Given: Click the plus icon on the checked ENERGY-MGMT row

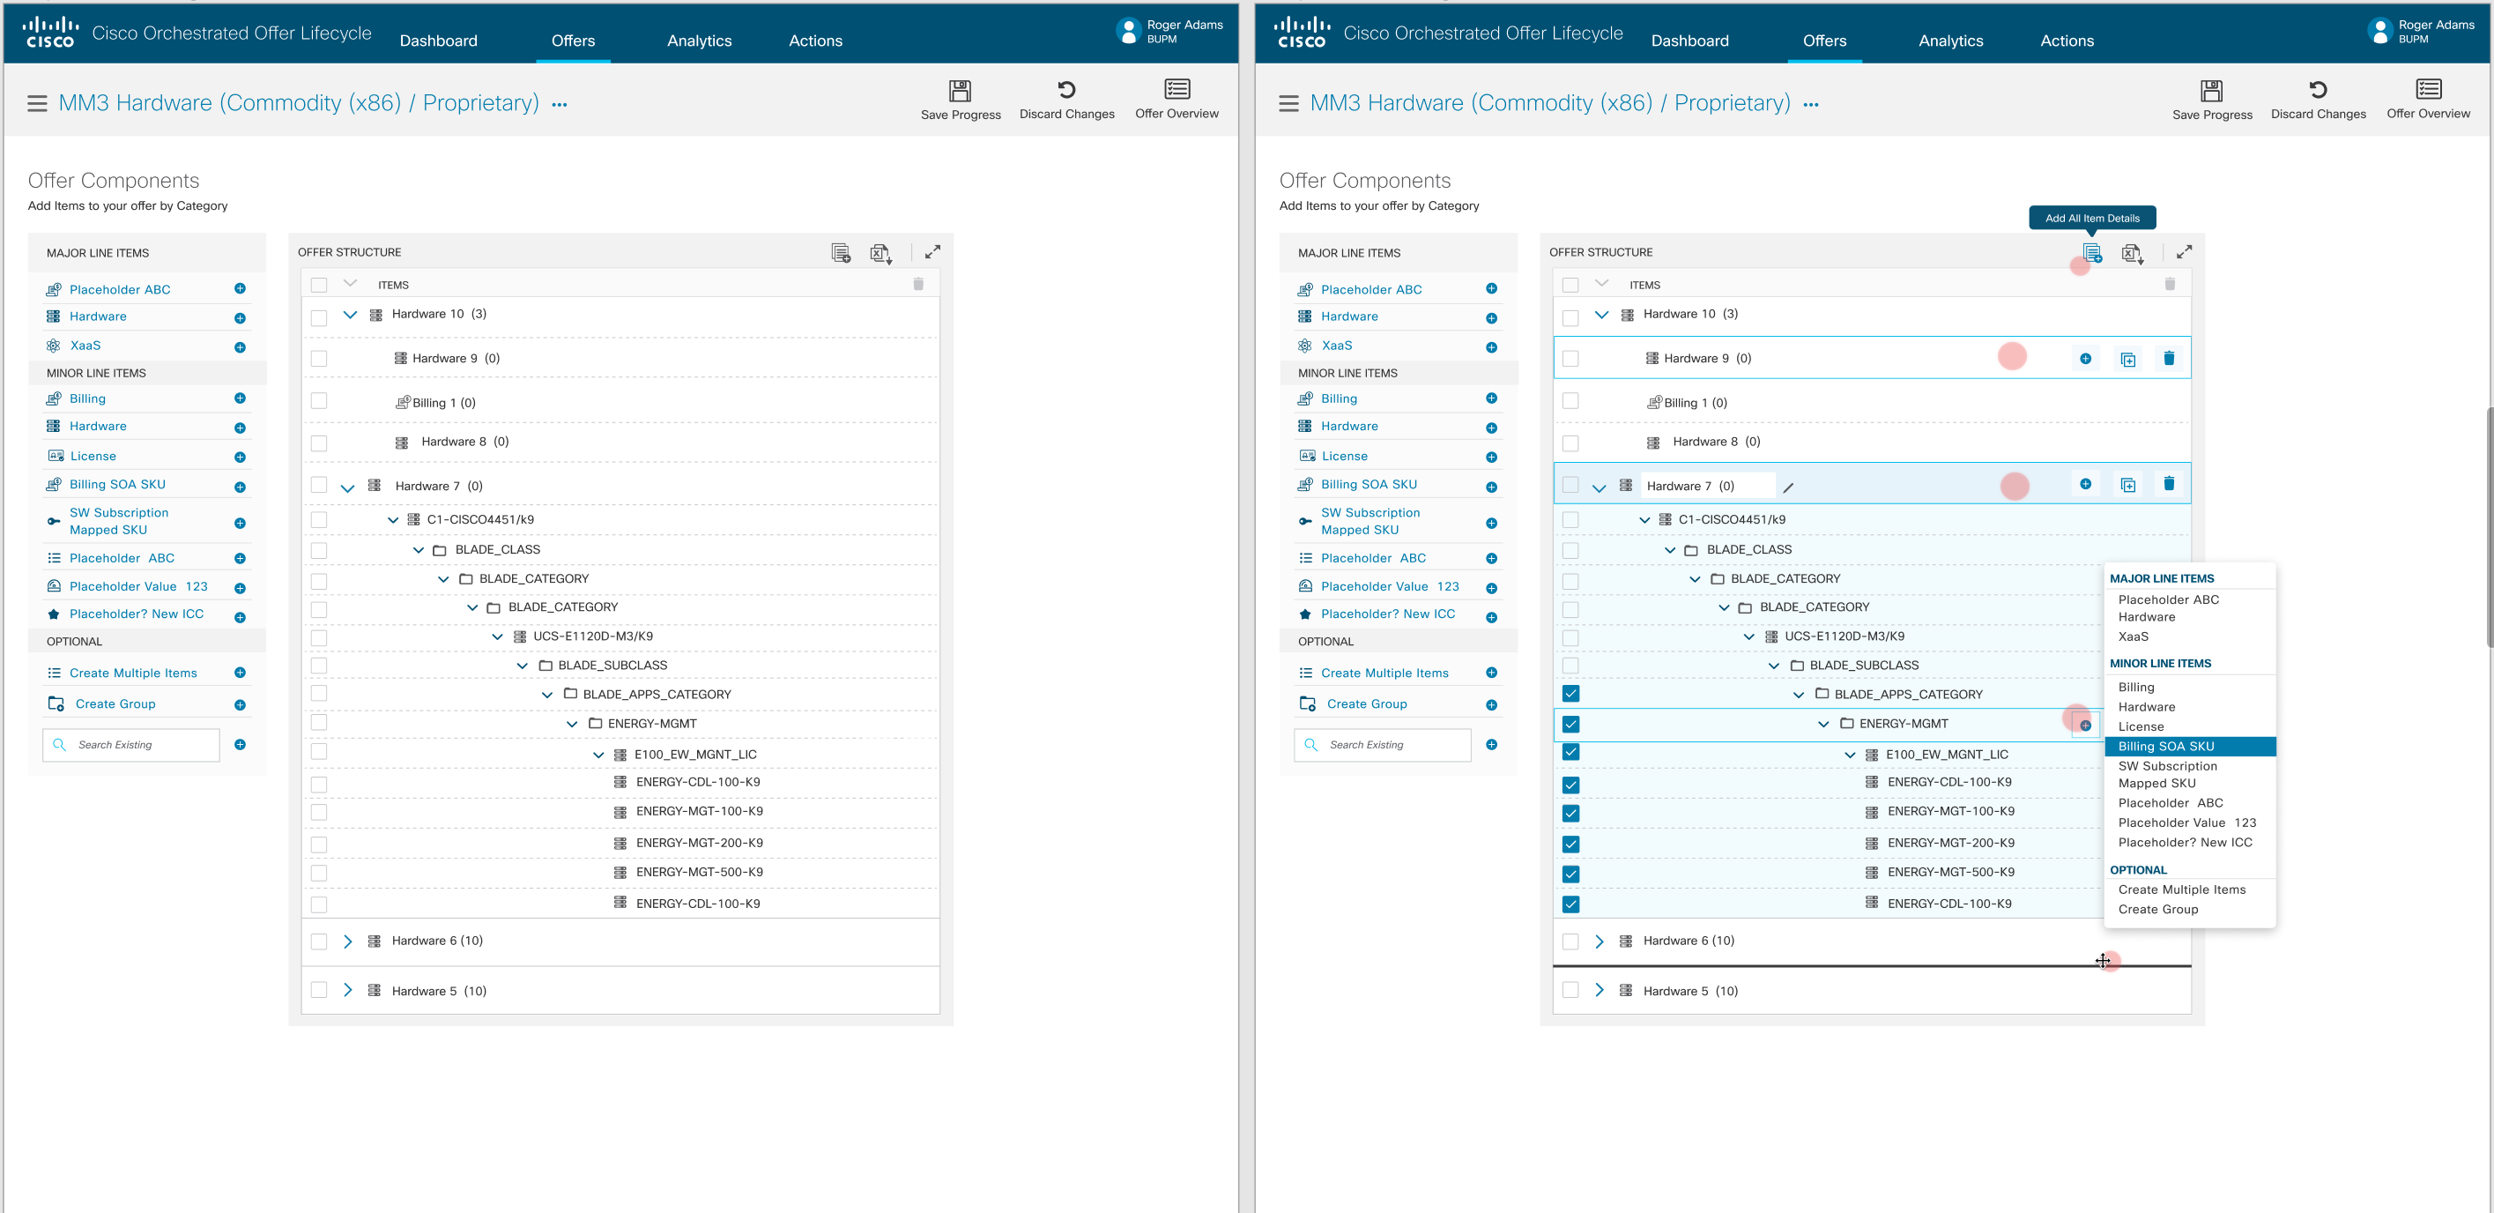Looking at the screenshot, I should click(2084, 726).
